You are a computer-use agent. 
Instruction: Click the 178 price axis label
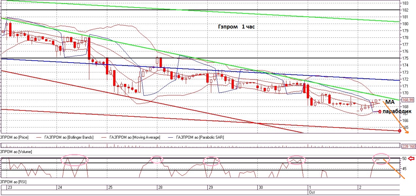point(405,37)
